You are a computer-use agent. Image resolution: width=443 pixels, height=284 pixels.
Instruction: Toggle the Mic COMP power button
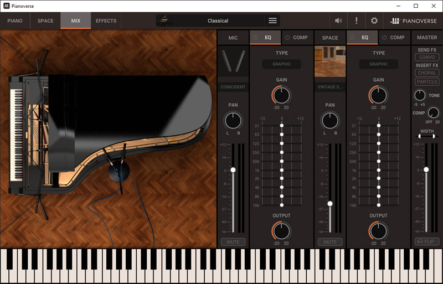(288, 38)
